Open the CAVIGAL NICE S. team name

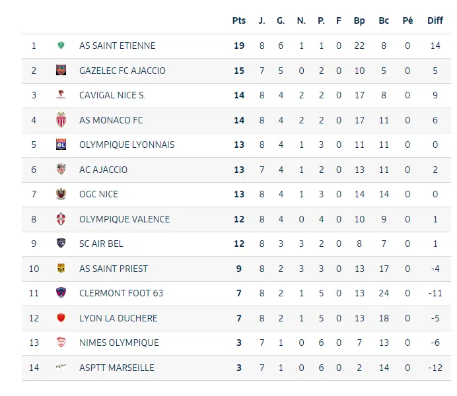tap(112, 95)
